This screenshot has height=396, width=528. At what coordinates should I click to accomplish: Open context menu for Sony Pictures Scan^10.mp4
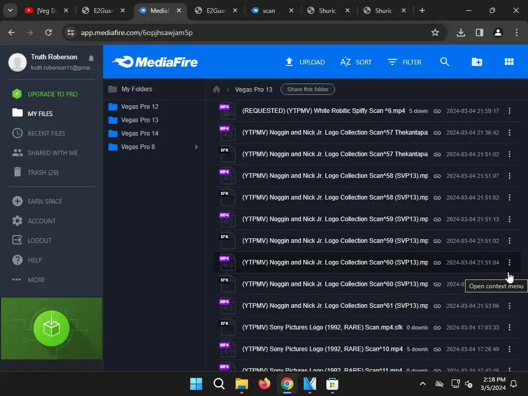point(509,349)
